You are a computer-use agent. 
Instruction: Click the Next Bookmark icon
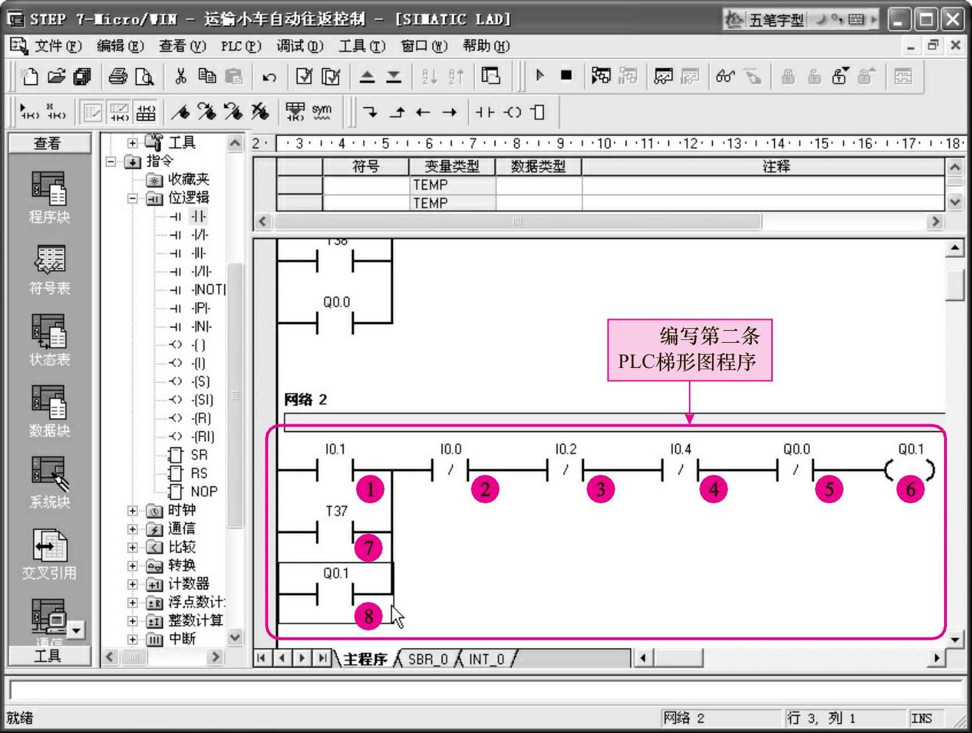coord(207,111)
